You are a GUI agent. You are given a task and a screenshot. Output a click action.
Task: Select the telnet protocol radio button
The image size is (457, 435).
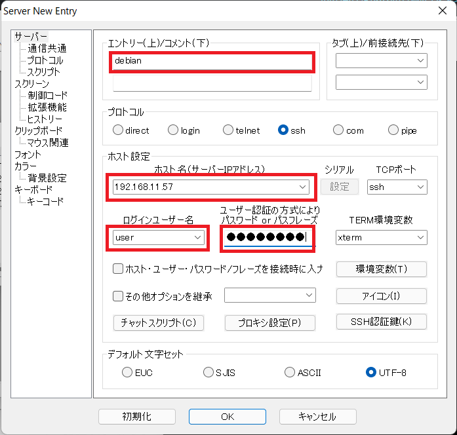click(228, 130)
